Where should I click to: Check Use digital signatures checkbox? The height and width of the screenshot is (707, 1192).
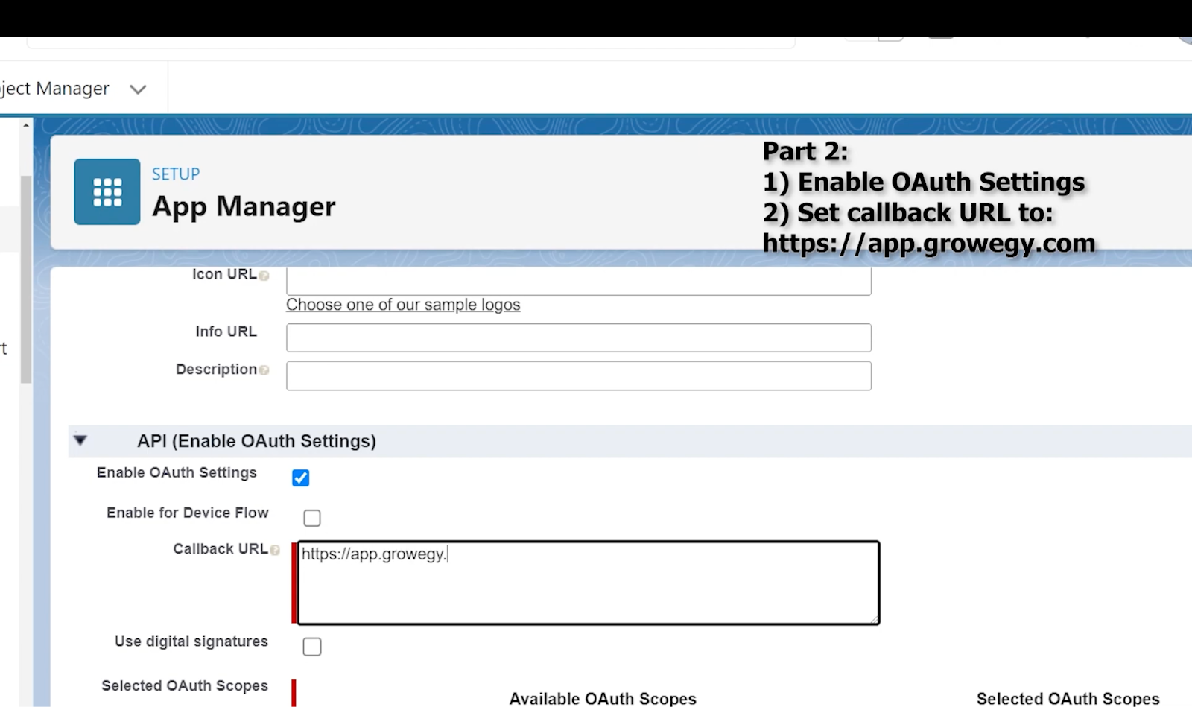click(x=312, y=647)
